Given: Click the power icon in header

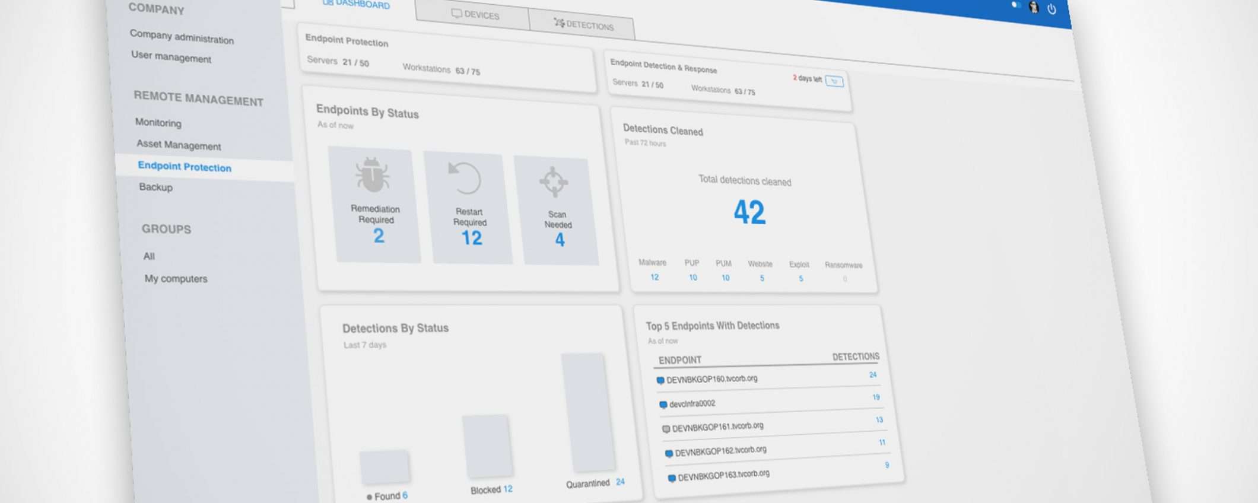Looking at the screenshot, I should click(1051, 9).
